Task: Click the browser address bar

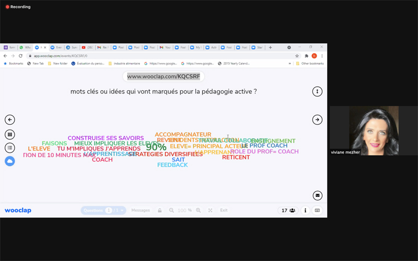Action: [x=157, y=56]
